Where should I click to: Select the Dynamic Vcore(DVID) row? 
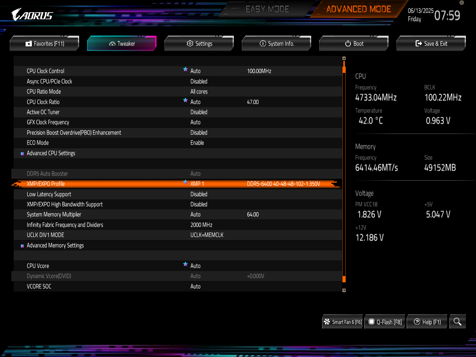177,276
